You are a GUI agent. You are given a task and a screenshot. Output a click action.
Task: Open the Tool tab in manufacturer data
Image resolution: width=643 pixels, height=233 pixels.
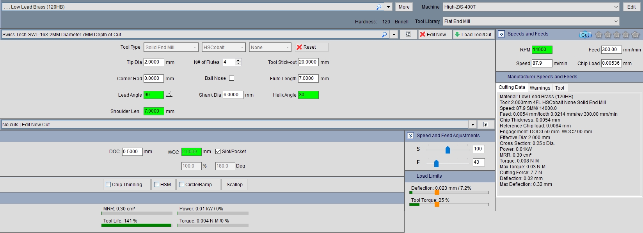tap(560, 88)
